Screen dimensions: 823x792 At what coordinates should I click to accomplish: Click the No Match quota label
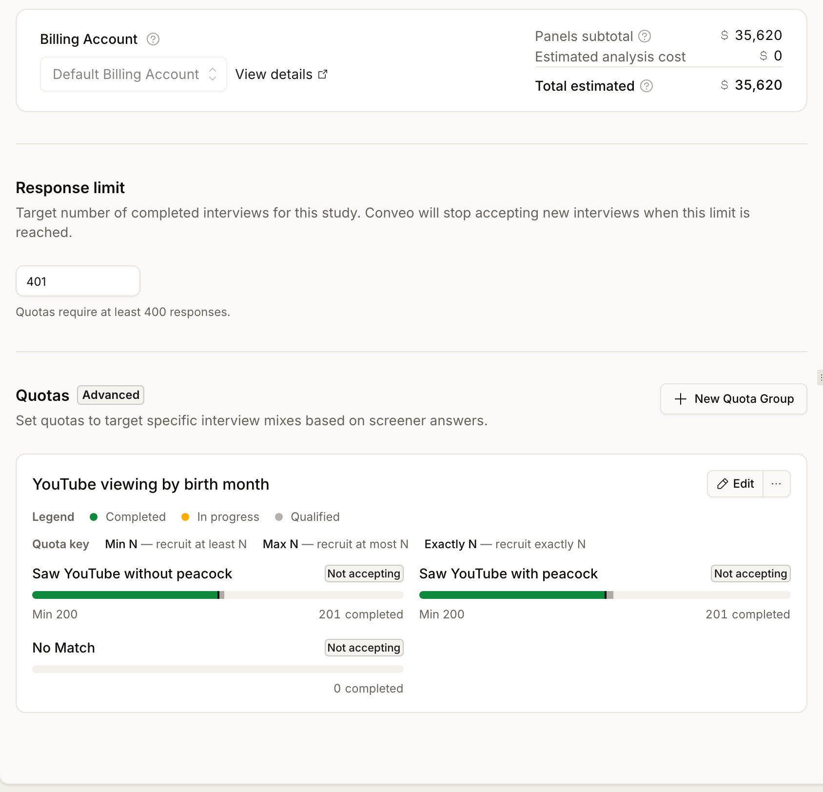(x=64, y=648)
